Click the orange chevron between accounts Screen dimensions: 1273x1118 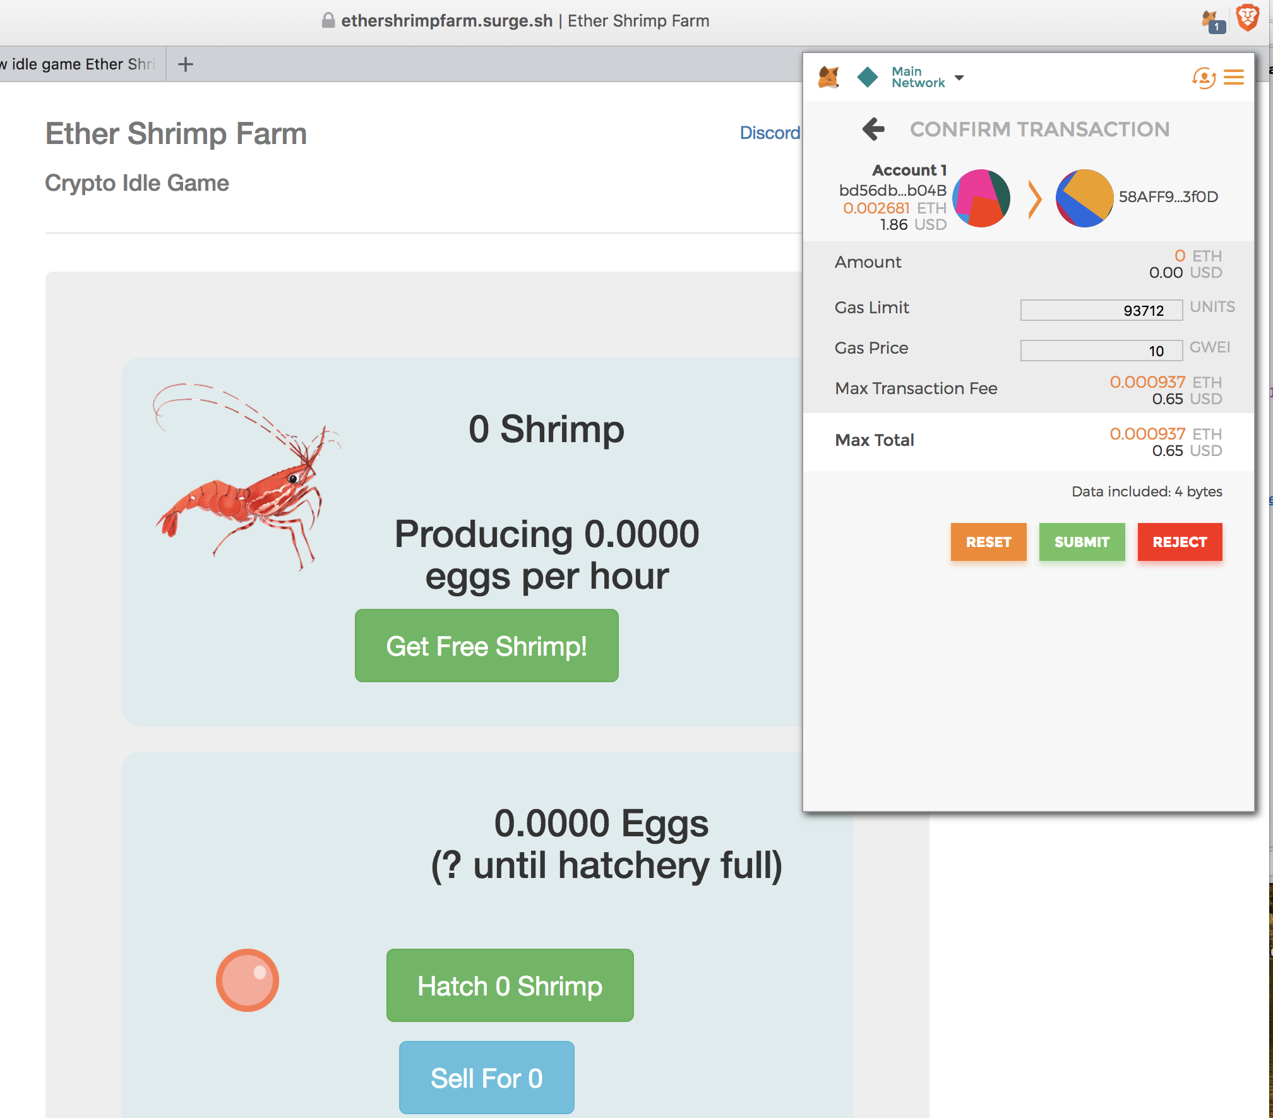click(1034, 199)
